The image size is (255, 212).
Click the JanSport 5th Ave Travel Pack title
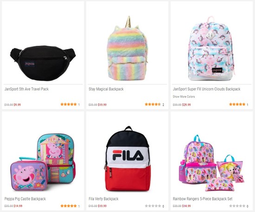coord(26,89)
